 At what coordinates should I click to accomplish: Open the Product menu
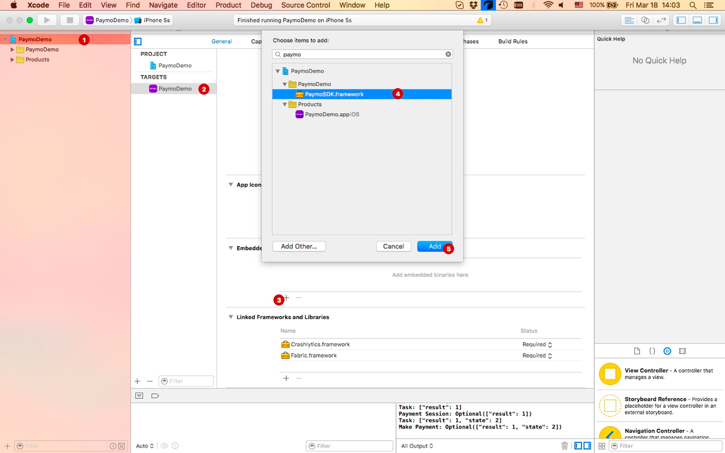(228, 5)
